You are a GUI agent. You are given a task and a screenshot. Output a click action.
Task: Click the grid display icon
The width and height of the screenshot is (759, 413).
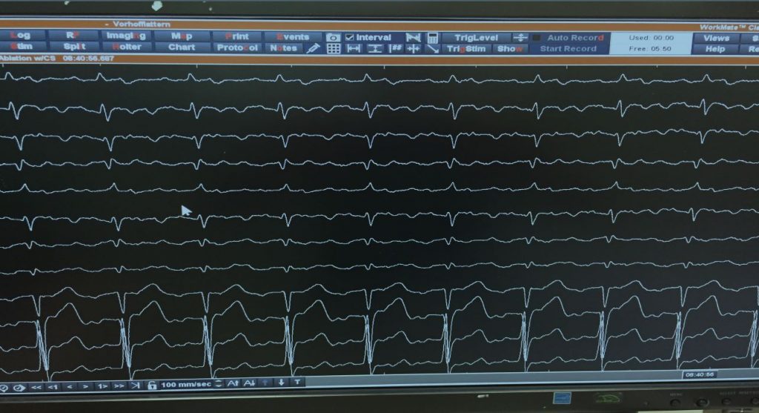click(334, 49)
